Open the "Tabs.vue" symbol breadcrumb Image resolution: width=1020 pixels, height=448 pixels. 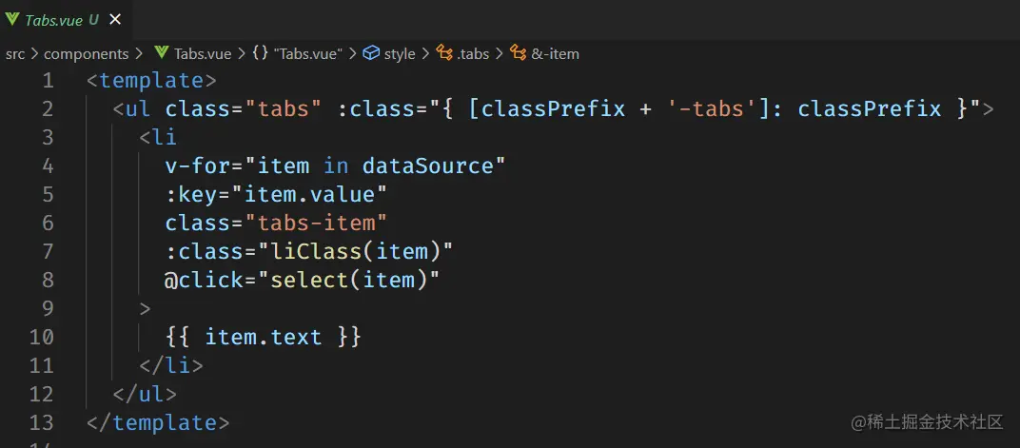306,53
